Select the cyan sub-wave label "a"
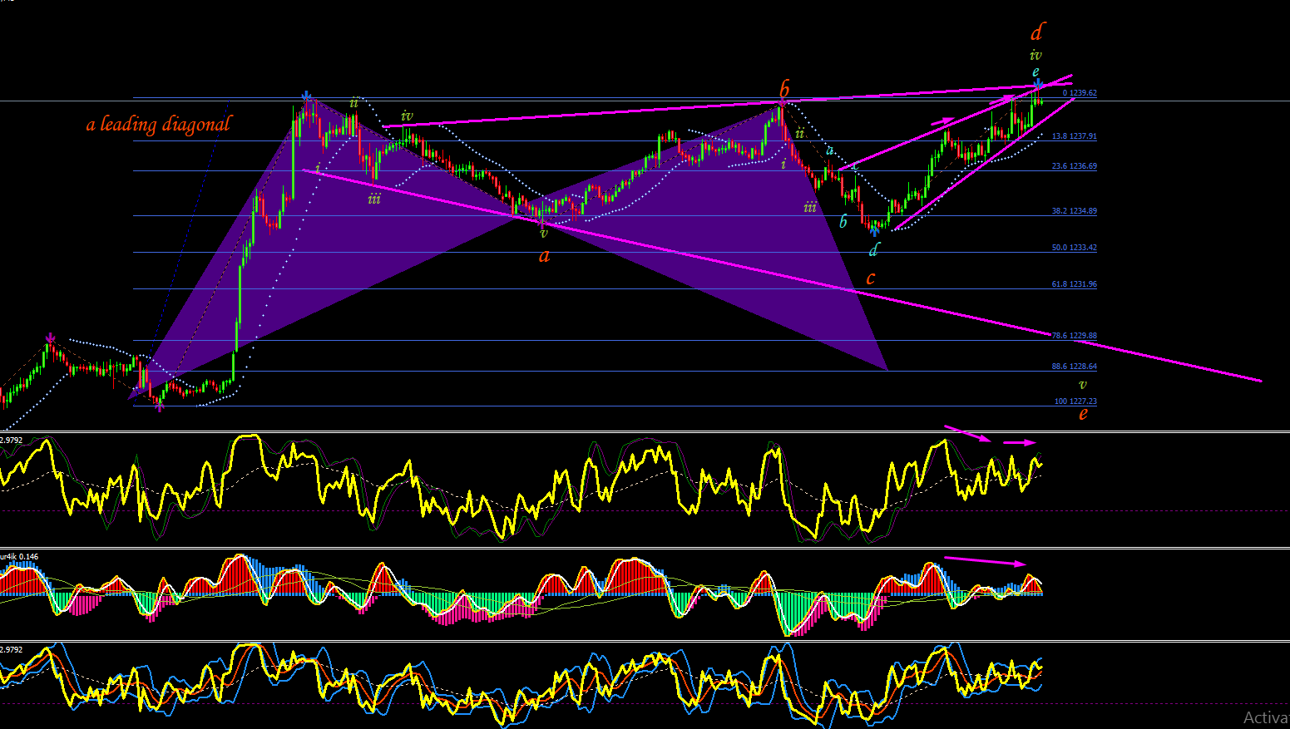Viewport: 1290px width, 729px height. point(829,150)
